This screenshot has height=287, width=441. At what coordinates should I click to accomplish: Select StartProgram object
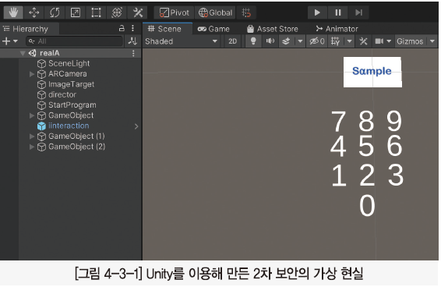72,105
